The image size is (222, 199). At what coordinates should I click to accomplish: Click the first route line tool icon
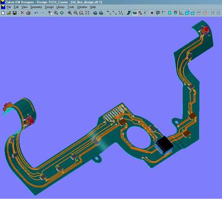coord(109,13)
